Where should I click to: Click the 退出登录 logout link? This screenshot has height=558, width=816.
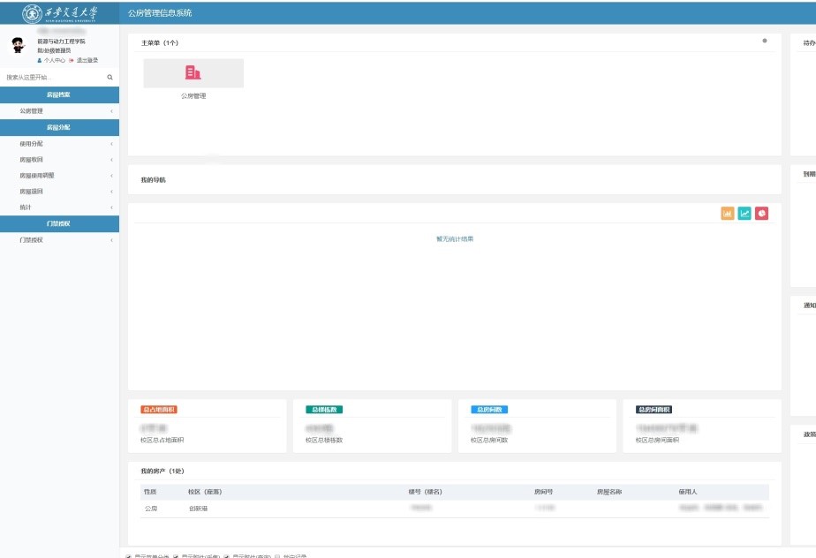pos(87,61)
